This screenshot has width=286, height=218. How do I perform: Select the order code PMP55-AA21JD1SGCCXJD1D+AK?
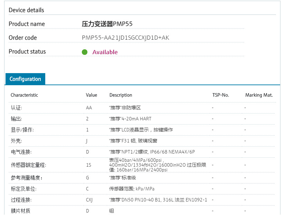point(126,38)
